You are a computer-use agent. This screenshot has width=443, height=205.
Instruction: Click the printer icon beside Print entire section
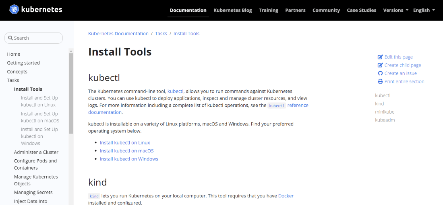pos(380,81)
